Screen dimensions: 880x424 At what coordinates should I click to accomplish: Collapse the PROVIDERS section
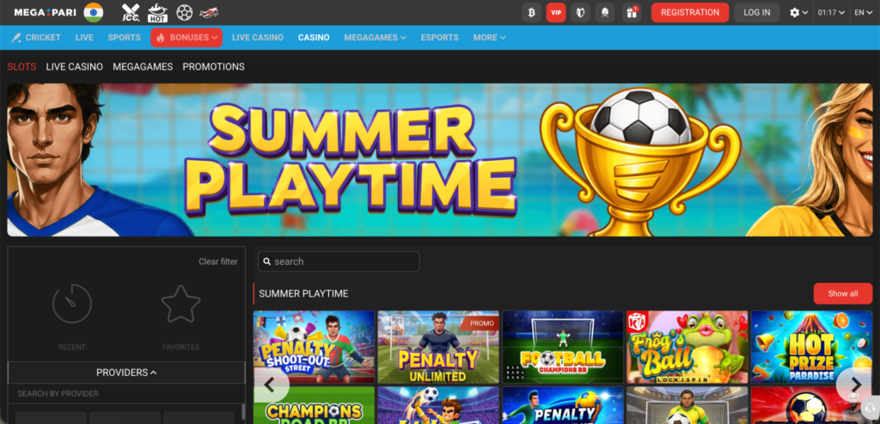click(x=126, y=372)
